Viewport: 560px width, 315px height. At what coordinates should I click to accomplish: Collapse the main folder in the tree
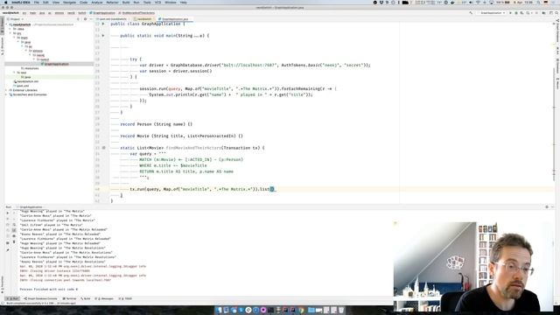click(x=15, y=38)
